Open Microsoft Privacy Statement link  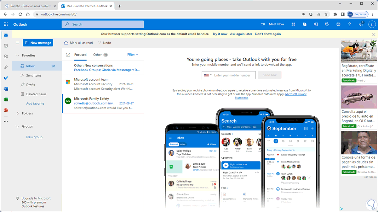point(271,96)
